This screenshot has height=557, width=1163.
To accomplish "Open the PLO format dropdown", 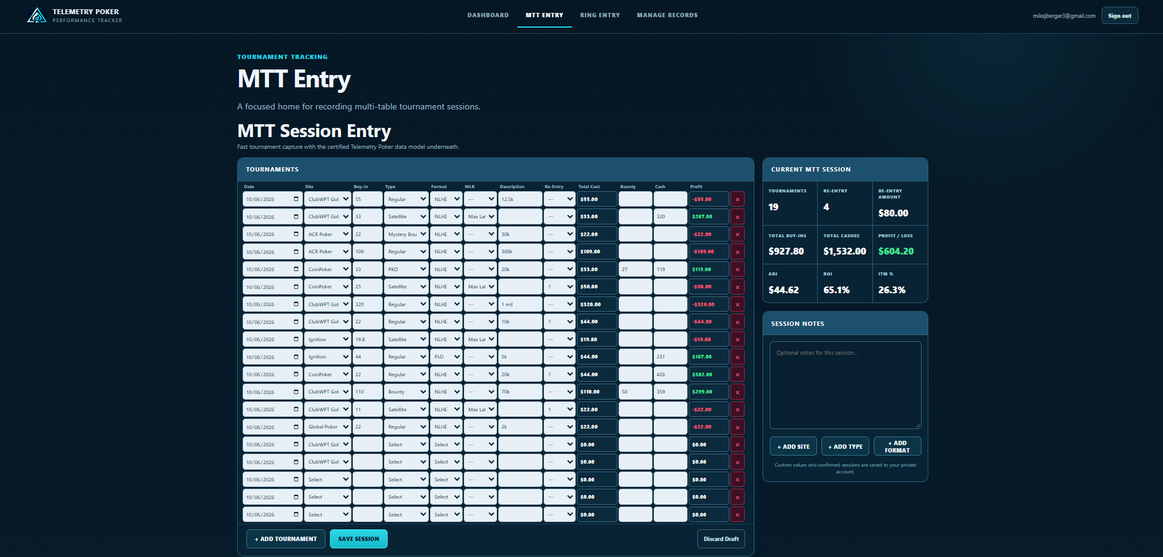I will (x=446, y=357).
